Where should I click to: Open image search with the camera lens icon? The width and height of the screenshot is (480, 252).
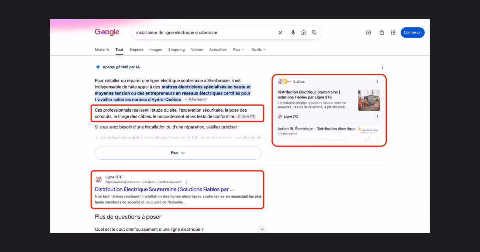coord(304,33)
